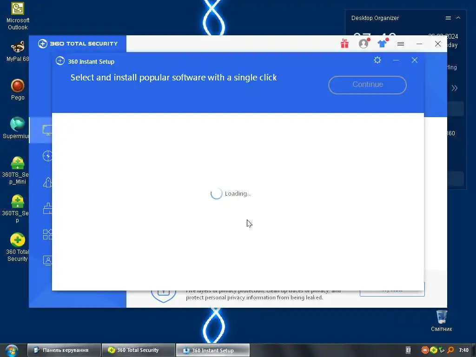Click the Continue button in Instant Setup
The image size is (476, 357).
(x=367, y=85)
